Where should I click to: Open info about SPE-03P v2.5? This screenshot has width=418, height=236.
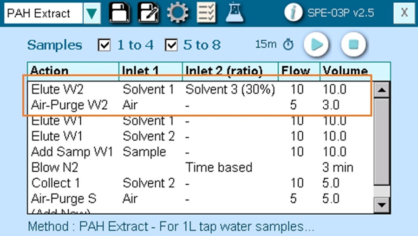tap(293, 12)
